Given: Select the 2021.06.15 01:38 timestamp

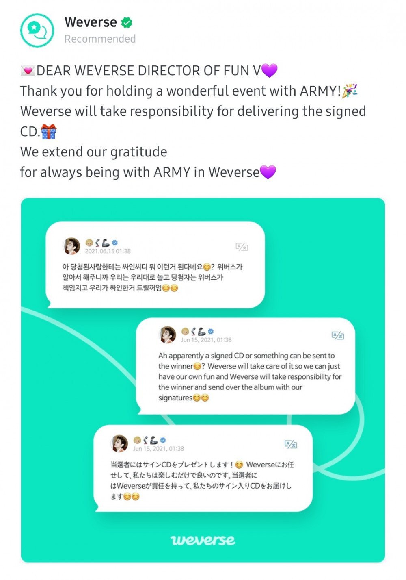Looking at the screenshot, I should [108, 251].
